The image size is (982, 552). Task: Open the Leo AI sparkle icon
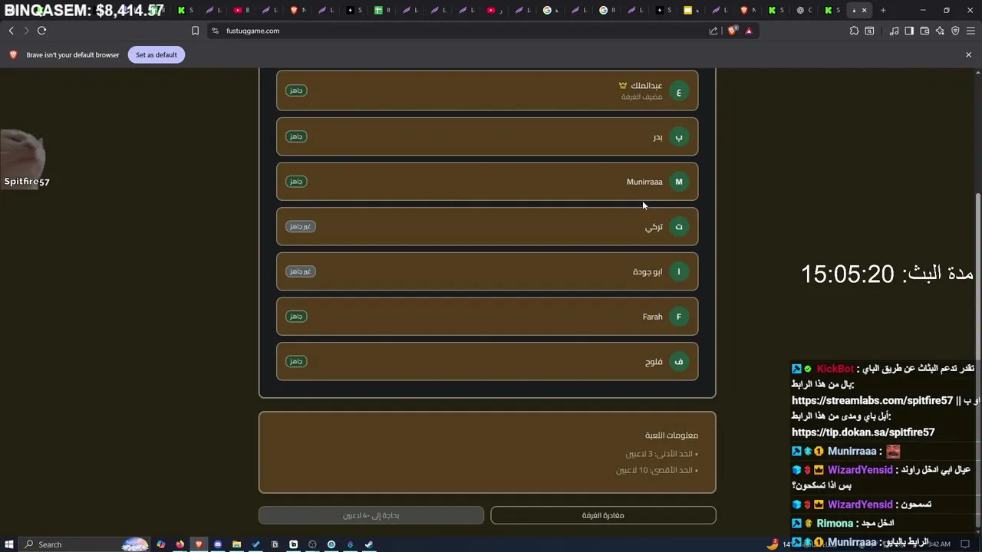tap(940, 31)
